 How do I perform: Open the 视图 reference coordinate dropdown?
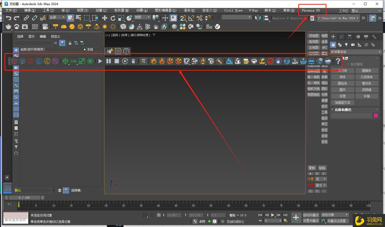coord(142,17)
